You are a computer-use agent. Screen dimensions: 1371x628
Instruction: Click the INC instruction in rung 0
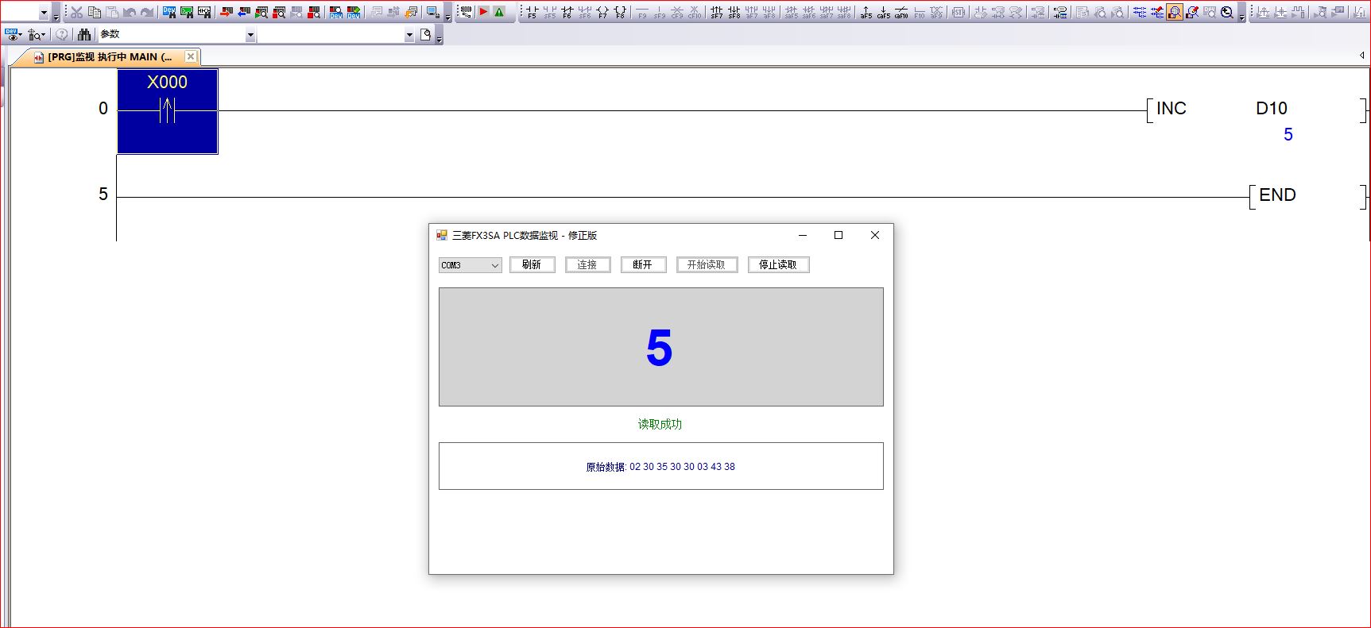[1171, 109]
